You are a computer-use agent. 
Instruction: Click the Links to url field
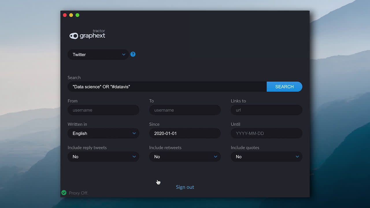[x=267, y=110]
